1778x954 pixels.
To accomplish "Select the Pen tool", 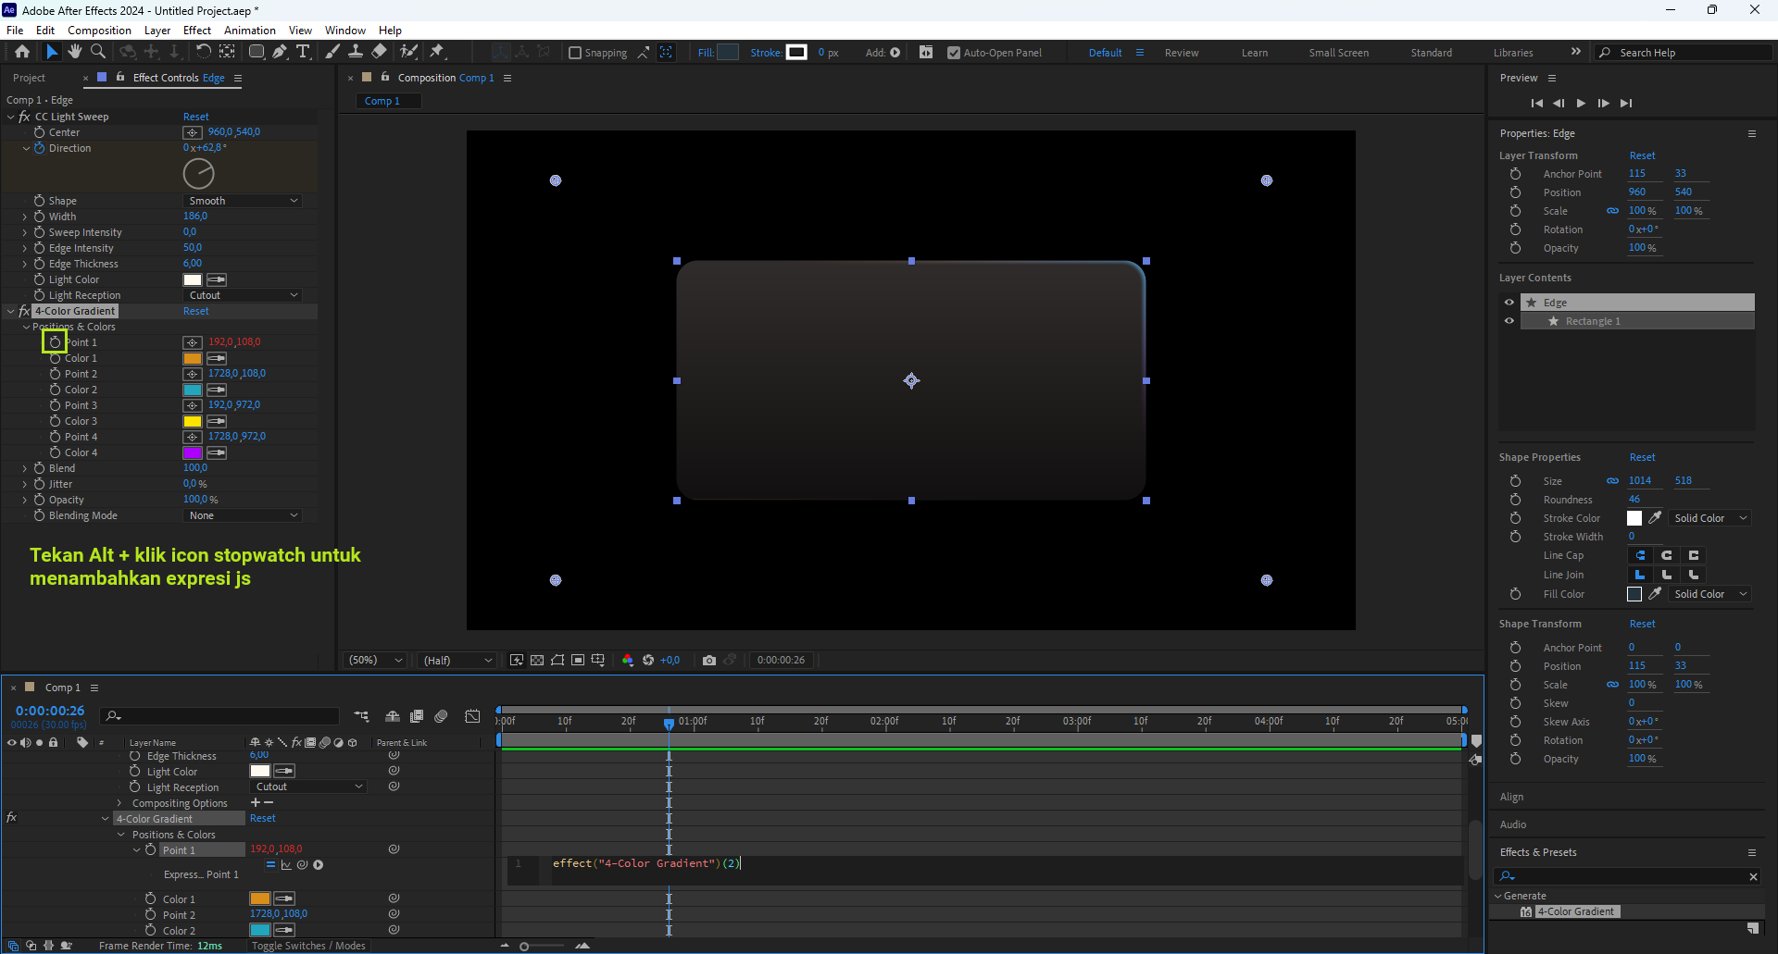I will point(280,52).
